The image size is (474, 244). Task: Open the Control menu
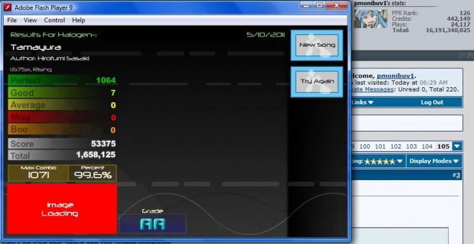[x=54, y=20]
